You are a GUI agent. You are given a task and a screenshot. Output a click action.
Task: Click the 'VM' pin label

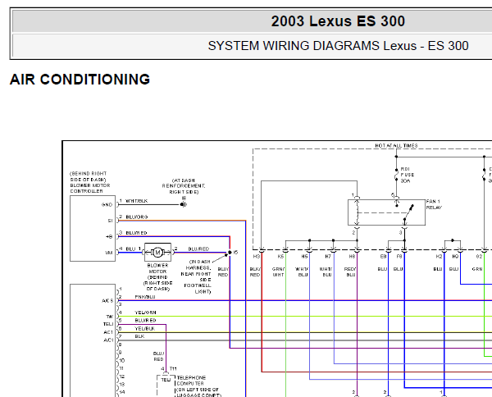click(x=108, y=253)
